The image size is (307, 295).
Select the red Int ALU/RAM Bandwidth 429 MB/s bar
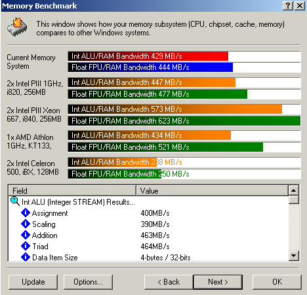point(148,56)
